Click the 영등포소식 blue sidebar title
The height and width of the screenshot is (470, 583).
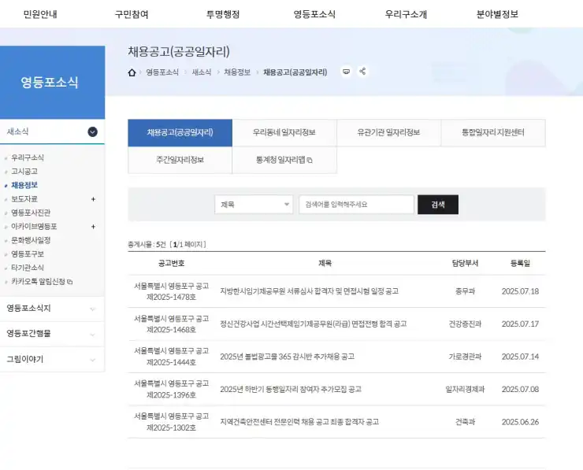(x=50, y=82)
